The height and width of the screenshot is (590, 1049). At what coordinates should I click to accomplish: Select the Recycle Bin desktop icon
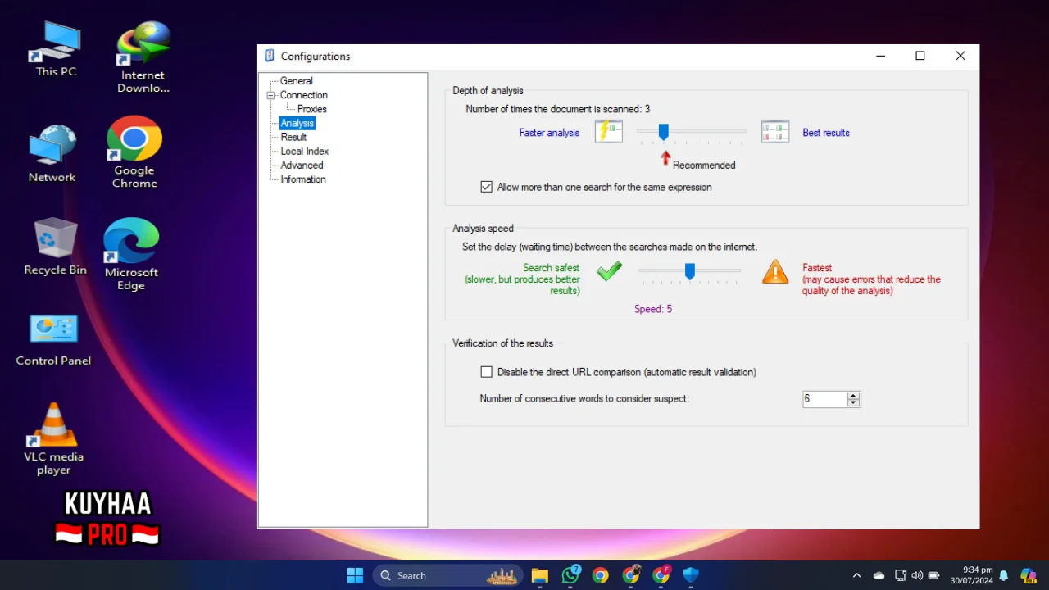(56, 247)
